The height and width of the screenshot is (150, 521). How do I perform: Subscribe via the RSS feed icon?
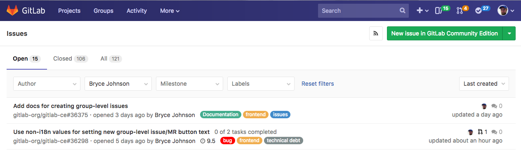376,33
